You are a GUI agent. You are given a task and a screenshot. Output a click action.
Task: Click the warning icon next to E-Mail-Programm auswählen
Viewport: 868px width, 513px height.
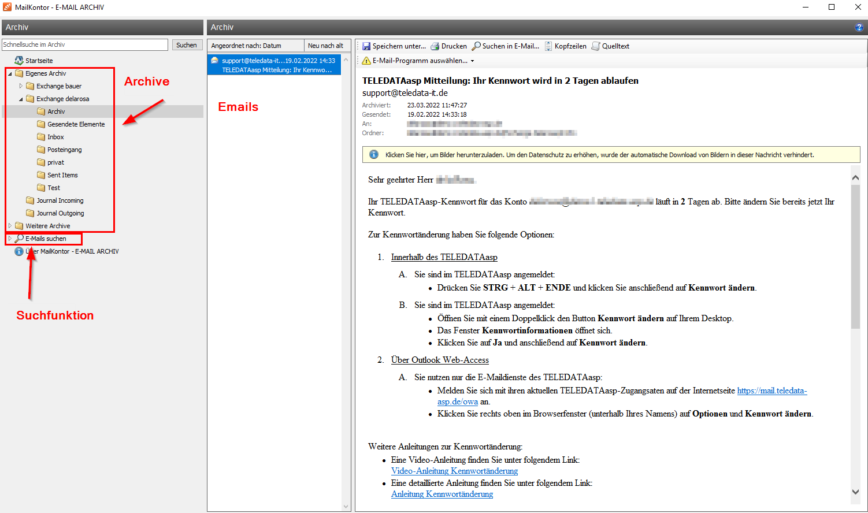pyautogui.click(x=366, y=61)
